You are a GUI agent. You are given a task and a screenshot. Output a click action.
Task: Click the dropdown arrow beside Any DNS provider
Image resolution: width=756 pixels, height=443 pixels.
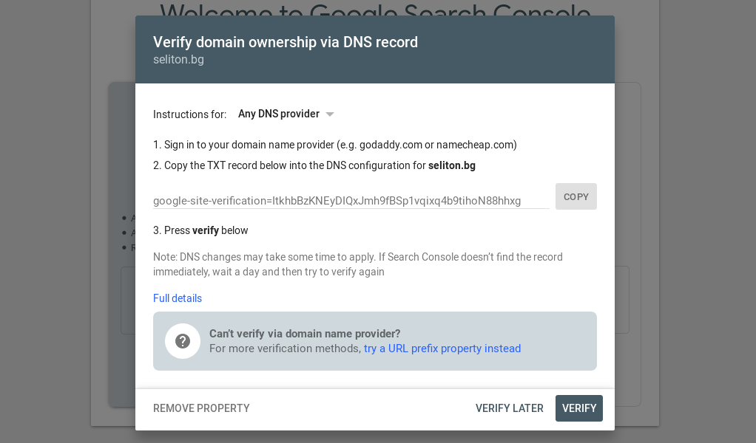point(330,114)
